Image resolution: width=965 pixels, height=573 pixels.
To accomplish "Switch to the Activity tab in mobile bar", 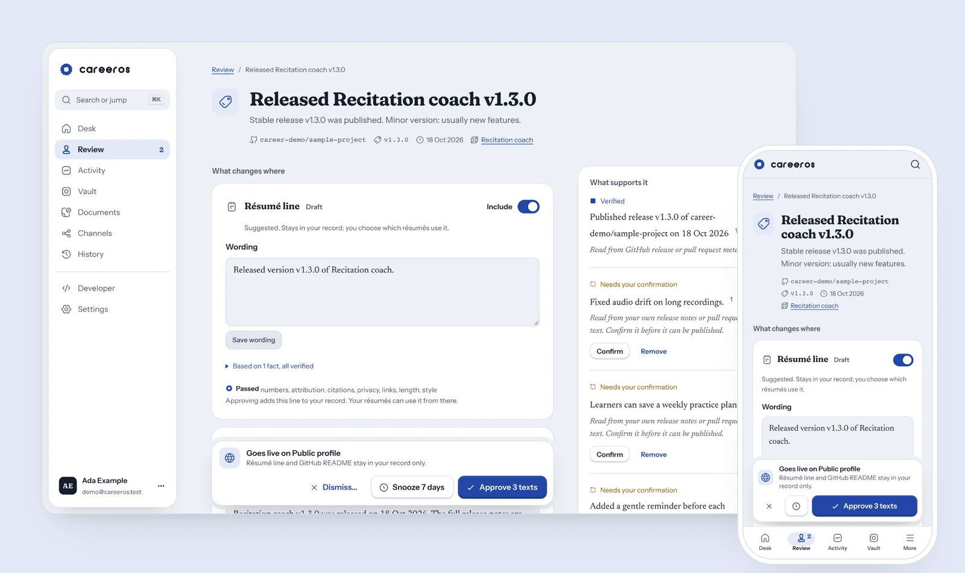I will pyautogui.click(x=838, y=542).
